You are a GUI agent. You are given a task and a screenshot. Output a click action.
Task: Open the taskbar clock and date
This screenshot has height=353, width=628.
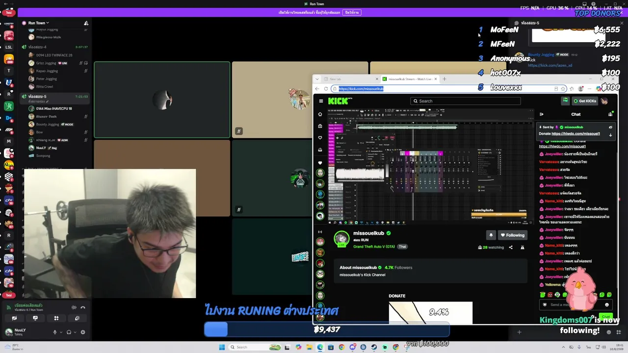click(x=616, y=347)
